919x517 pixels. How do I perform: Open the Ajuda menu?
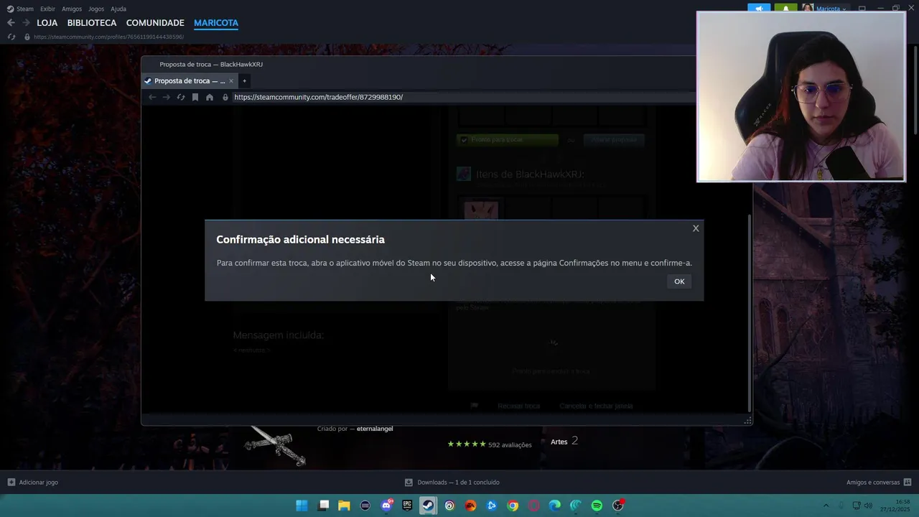(x=118, y=9)
